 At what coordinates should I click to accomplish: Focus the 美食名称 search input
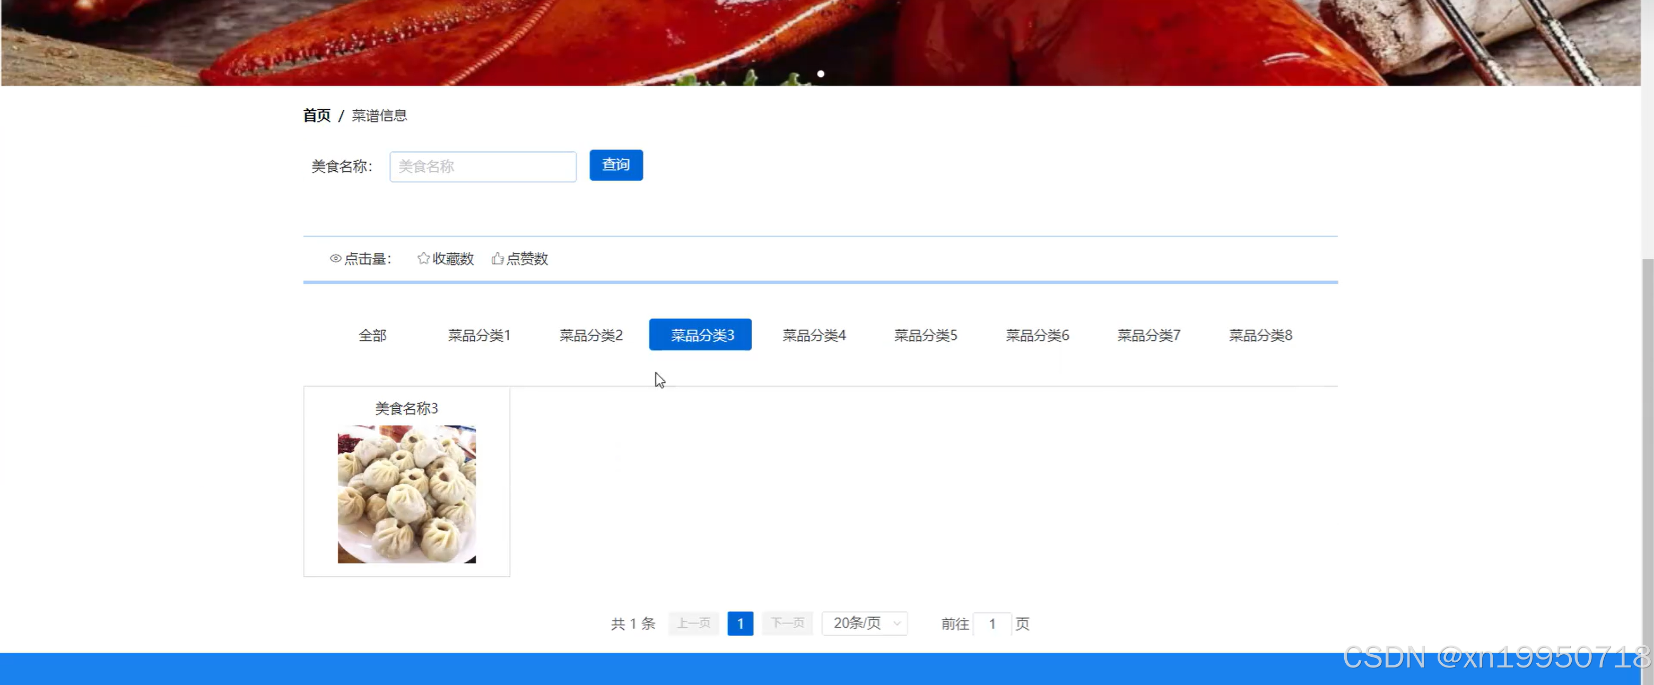click(x=483, y=167)
